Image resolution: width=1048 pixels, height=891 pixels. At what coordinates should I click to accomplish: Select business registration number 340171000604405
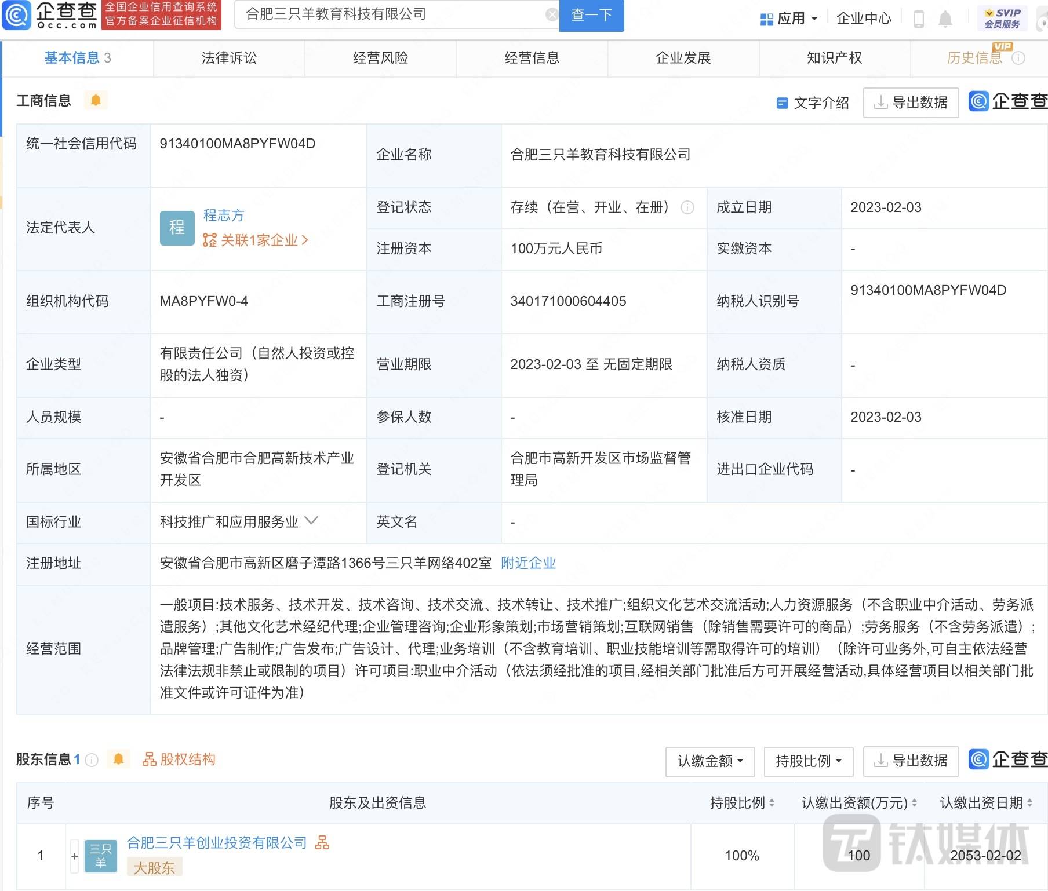[568, 301]
